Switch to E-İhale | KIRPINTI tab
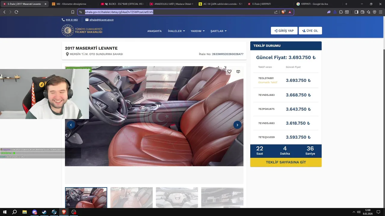This screenshot has width=385, height=216. pyautogui.click(x=269, y=4)
